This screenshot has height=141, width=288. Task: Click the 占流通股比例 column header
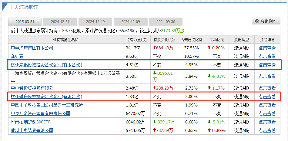click(x=191, y=40)
